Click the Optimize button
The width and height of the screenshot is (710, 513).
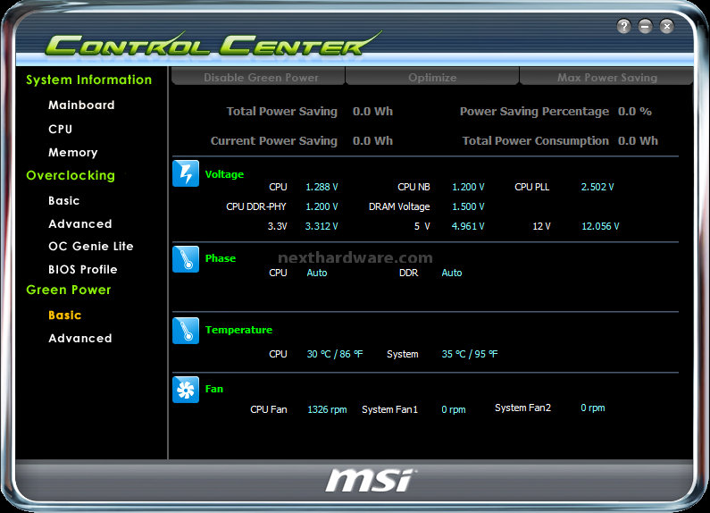pos(432,77)
